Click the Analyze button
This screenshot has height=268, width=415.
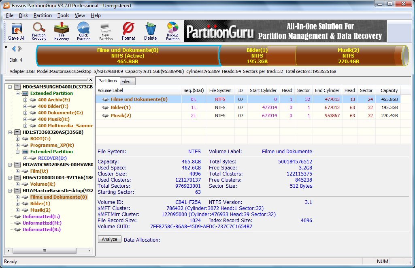[110, 239]
